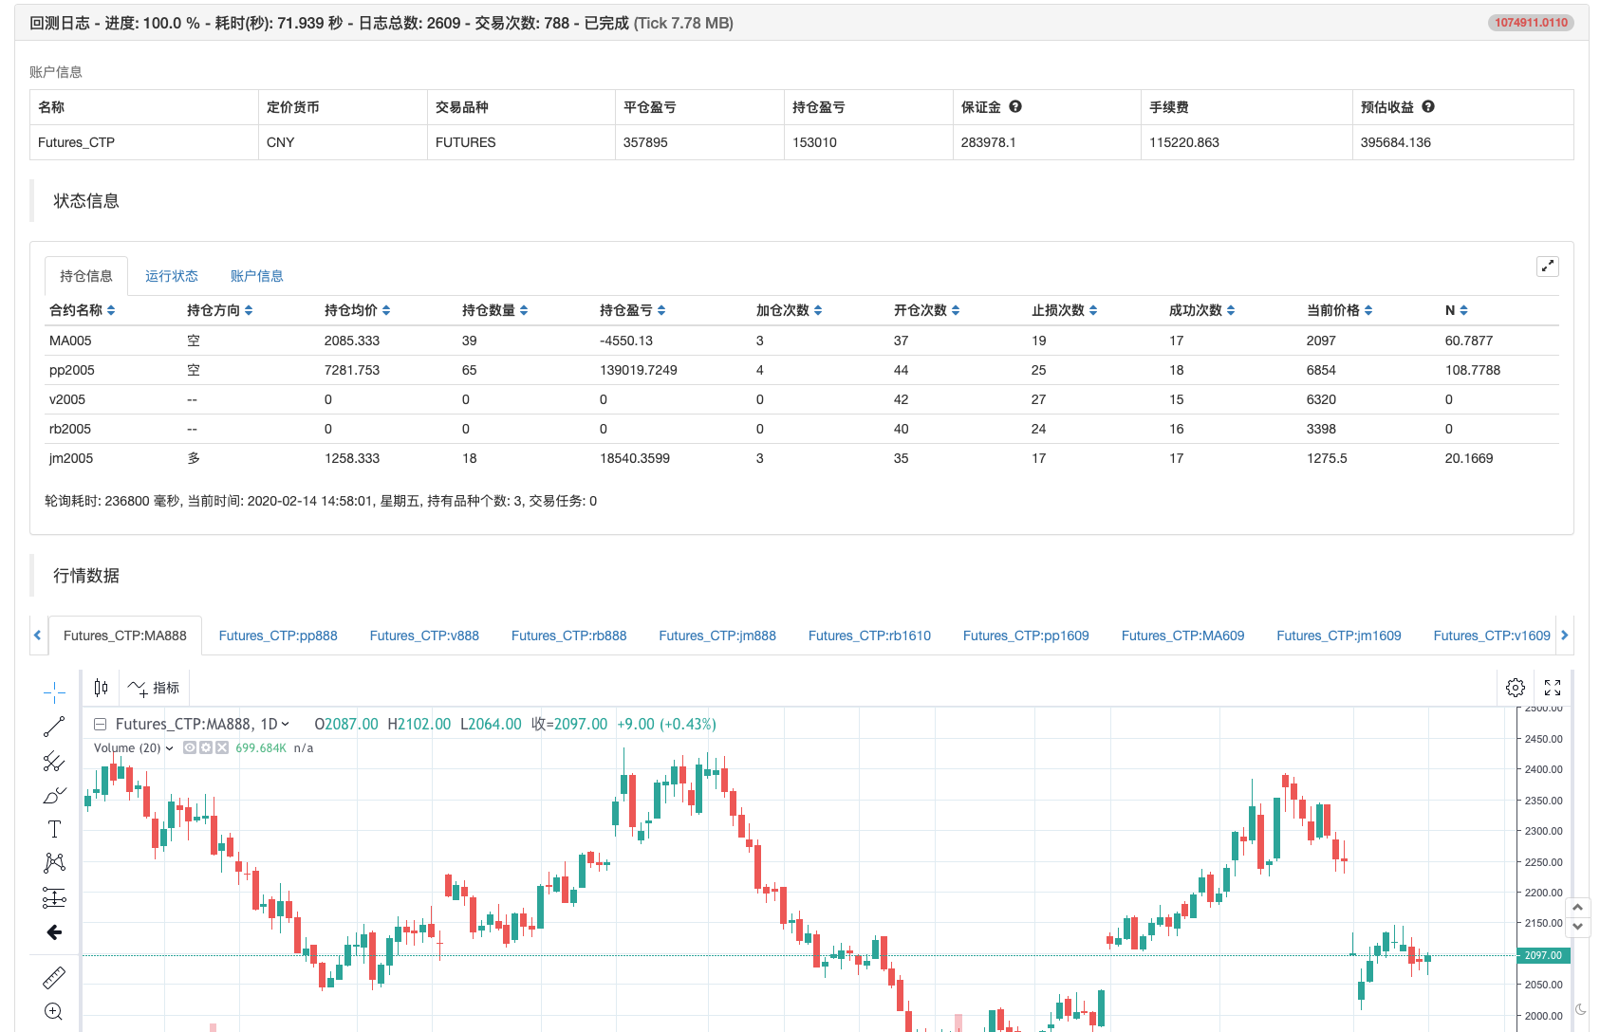The width and height of the screenshot is (1600, 1032).
Task: Click the page scroll-up arrow
Action: point(1577,908)
